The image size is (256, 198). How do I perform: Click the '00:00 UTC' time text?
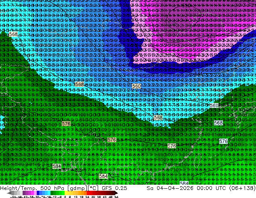(x=211, y=188)
